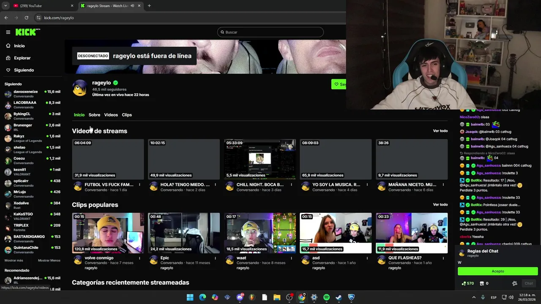The width and height of the screenshot is (541, 304).
Task: Play the QUE FLASHEAS? clip thumbnail
Action: point(412,233)
